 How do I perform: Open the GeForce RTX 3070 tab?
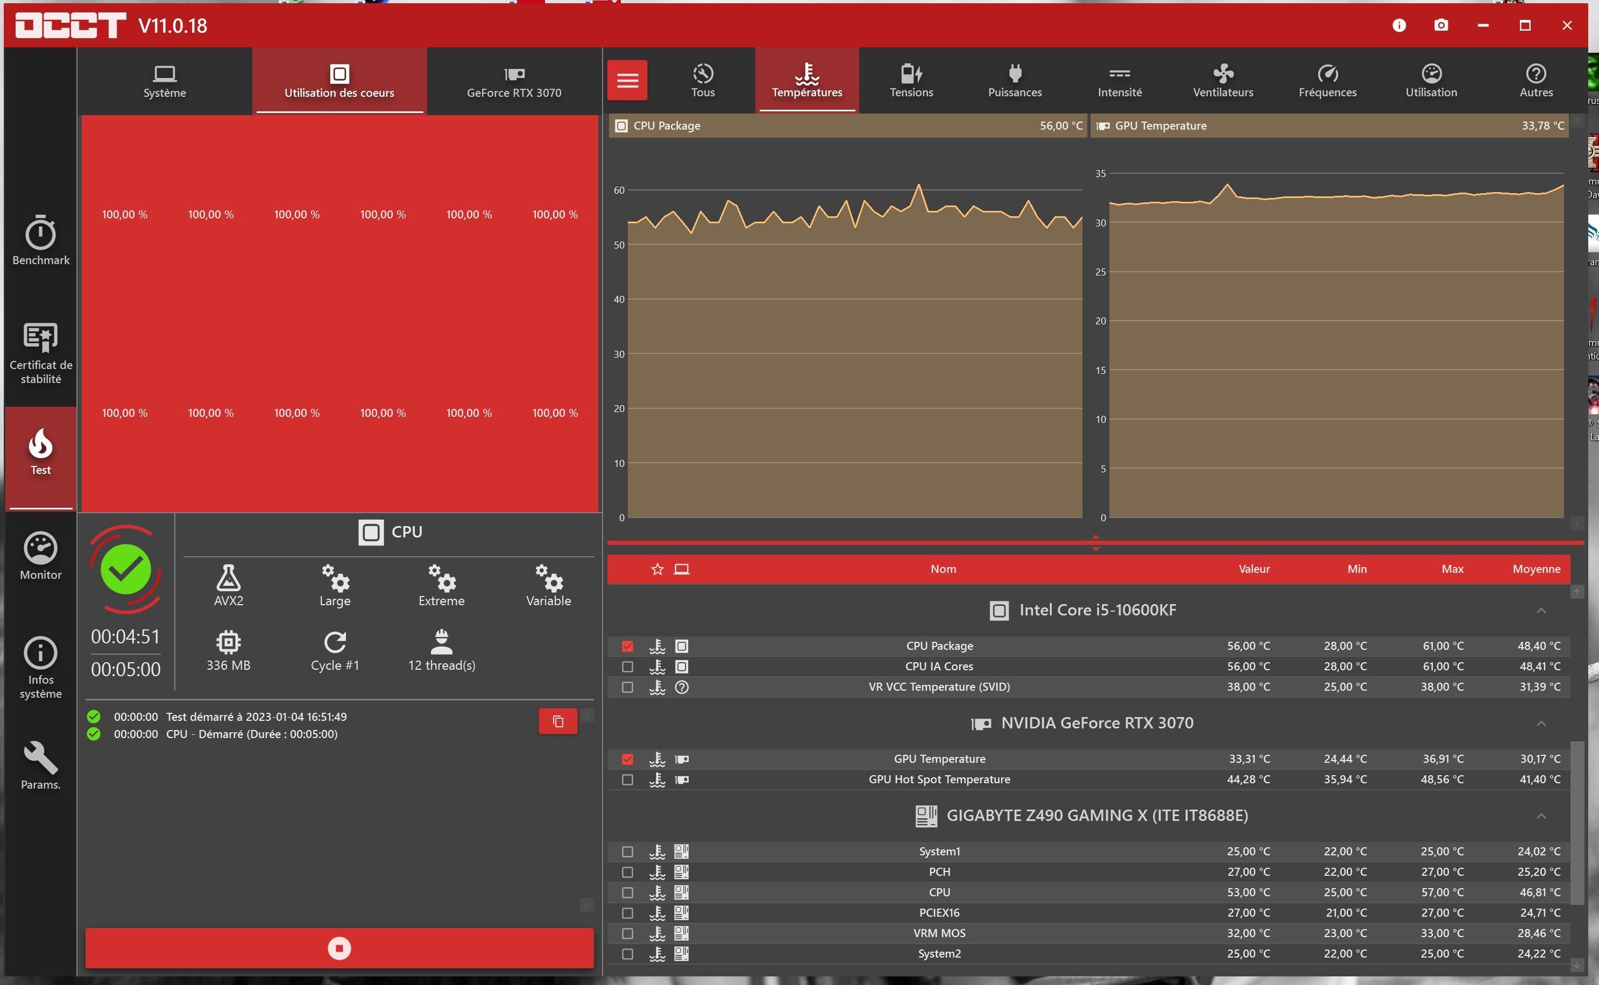[x=514, y=81]
